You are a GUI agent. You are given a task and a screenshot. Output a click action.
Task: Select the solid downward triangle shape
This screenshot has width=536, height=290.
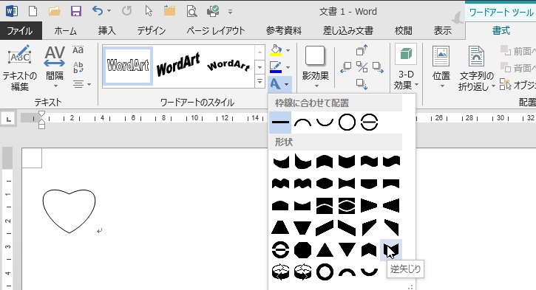(x=347, y=250)
